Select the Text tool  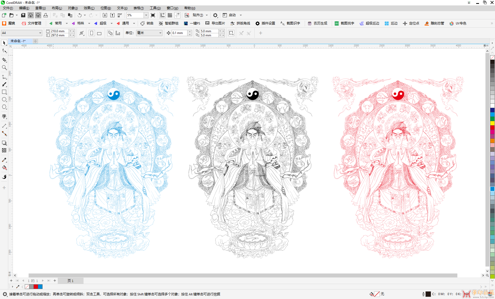coord(4,117)
